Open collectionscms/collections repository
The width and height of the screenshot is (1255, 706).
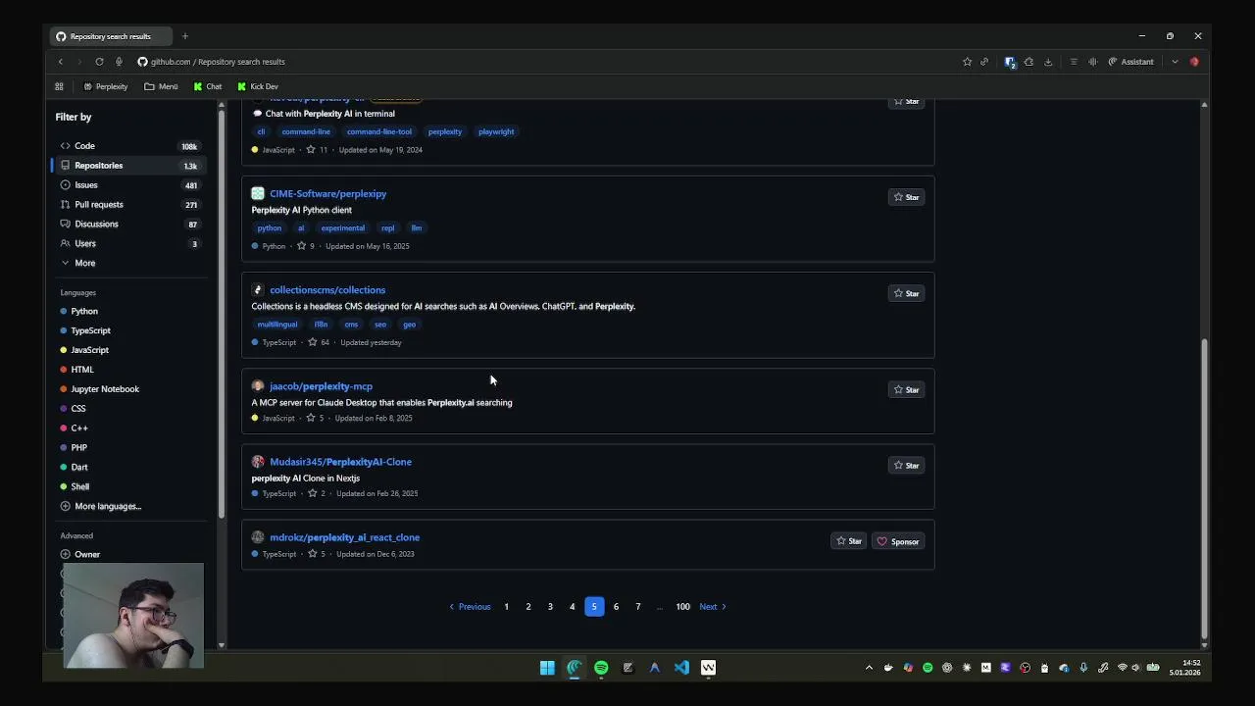coord(327,290)
